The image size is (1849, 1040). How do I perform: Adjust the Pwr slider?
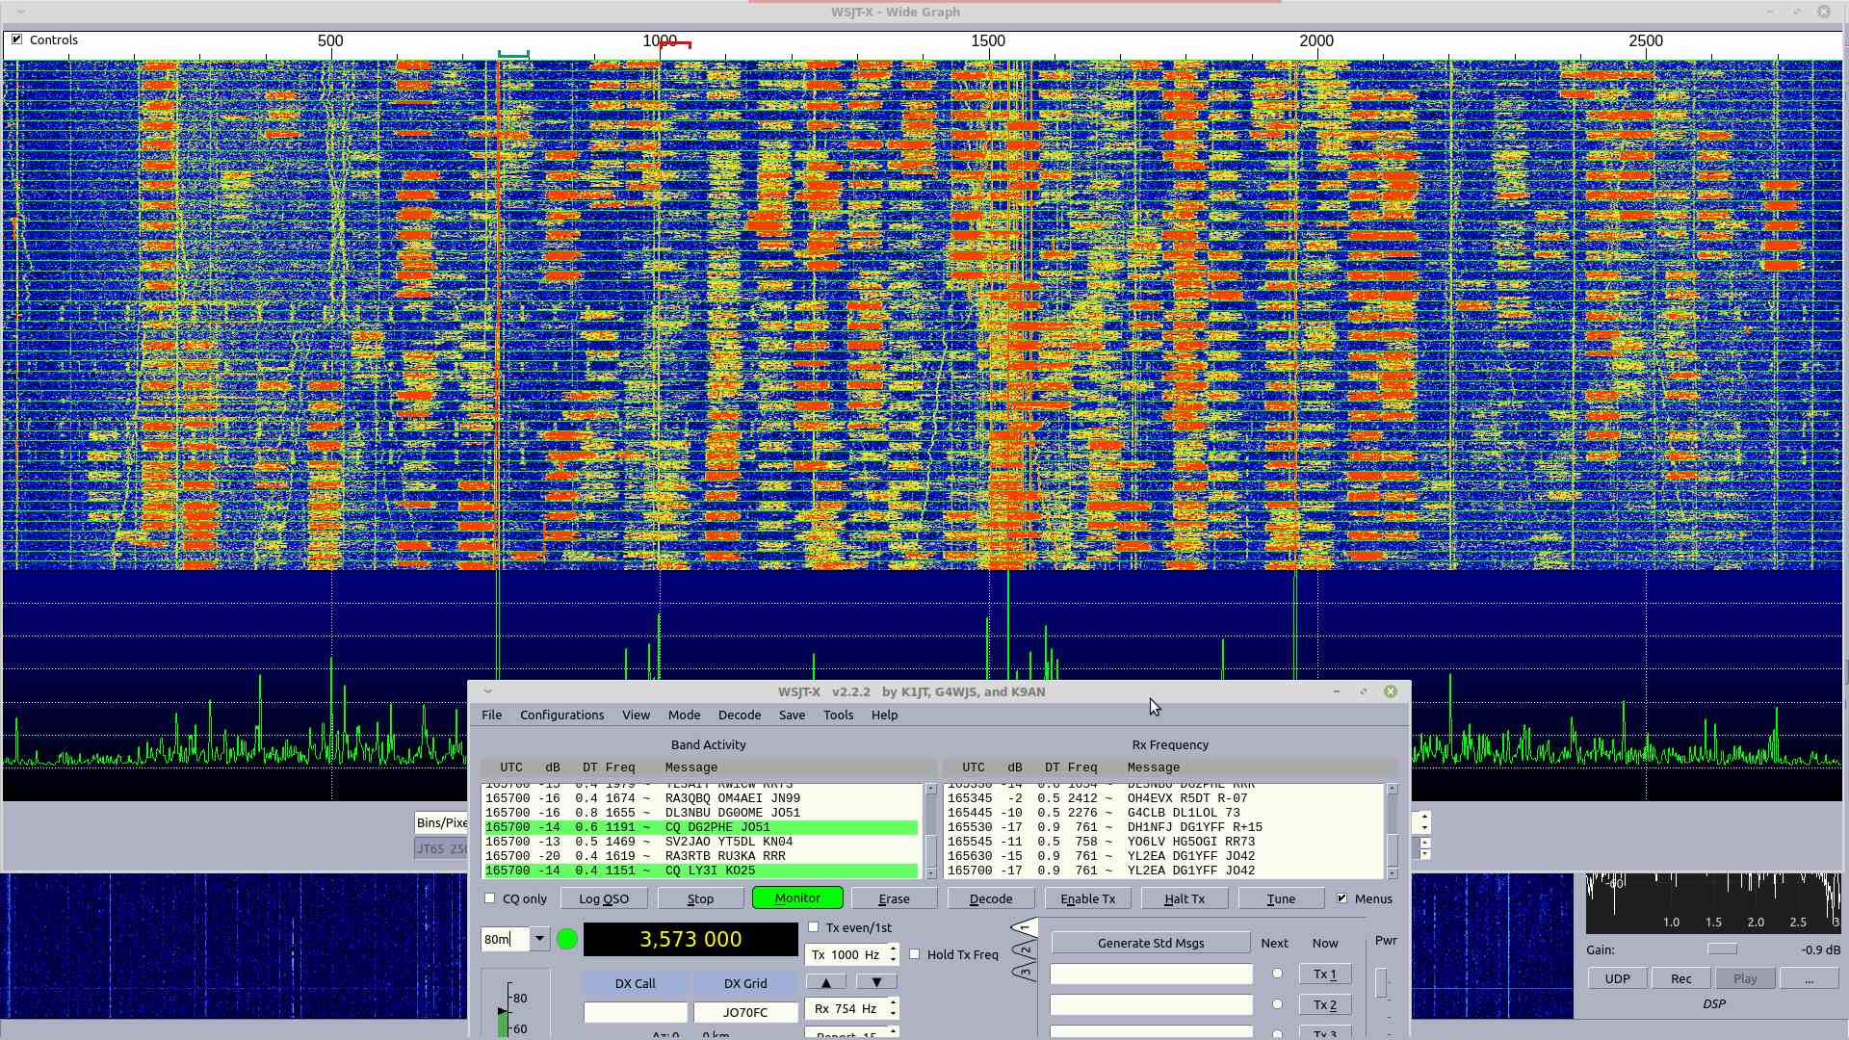[x=1382, y=983]
